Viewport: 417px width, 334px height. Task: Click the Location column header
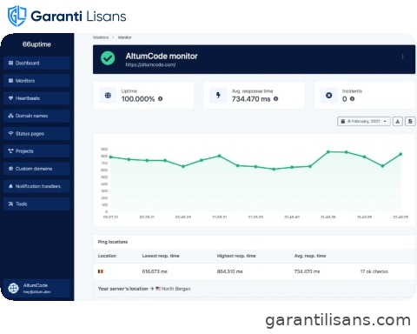tap(107, 256)
